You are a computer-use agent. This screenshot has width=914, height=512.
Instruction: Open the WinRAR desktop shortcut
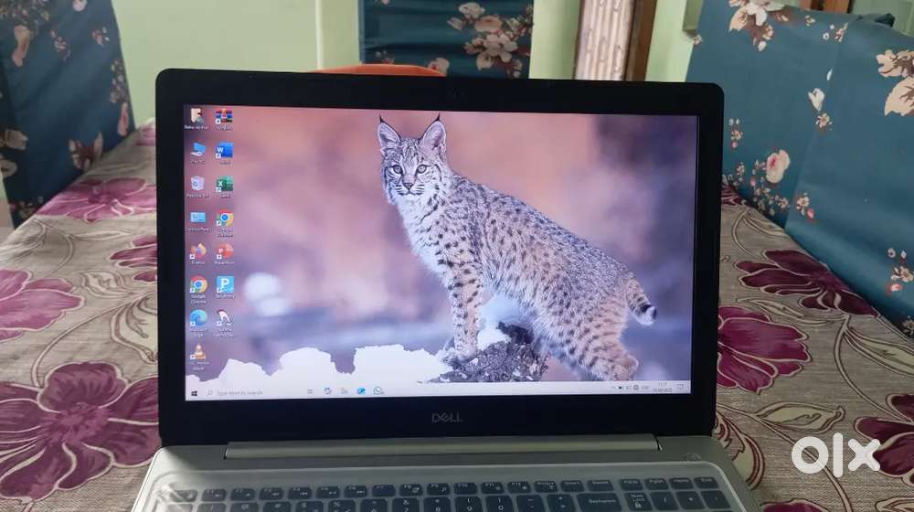pos(223,117)
